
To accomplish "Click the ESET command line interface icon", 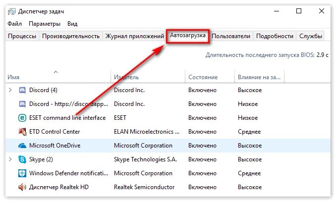I will [22, 118].
